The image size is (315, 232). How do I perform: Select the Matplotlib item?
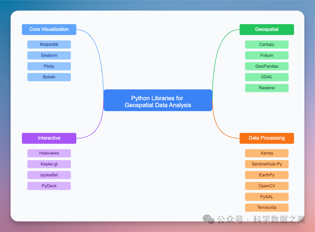[49, 44]
